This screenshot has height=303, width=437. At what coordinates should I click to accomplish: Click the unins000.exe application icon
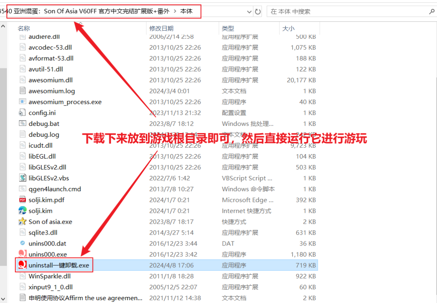coord(23,254)
